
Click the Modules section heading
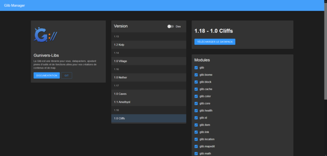point(202,60)
